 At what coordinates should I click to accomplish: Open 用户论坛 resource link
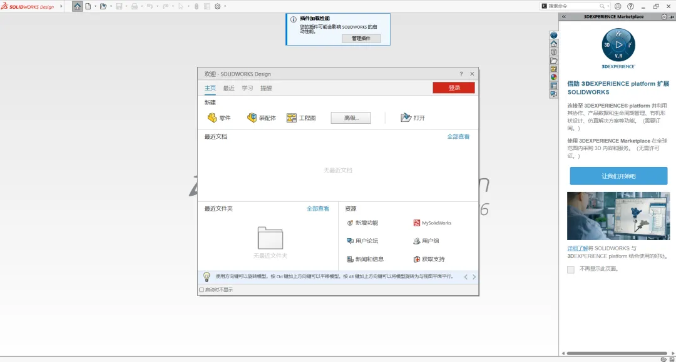point(362,241)
